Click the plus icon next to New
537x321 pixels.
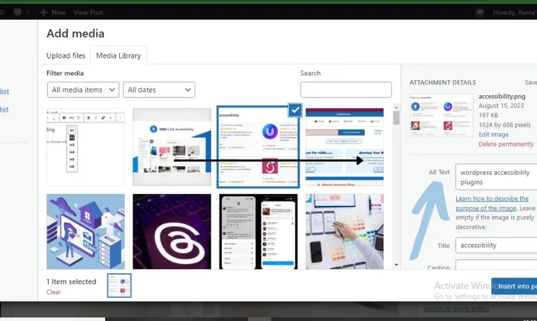click(x=43, y=13)
